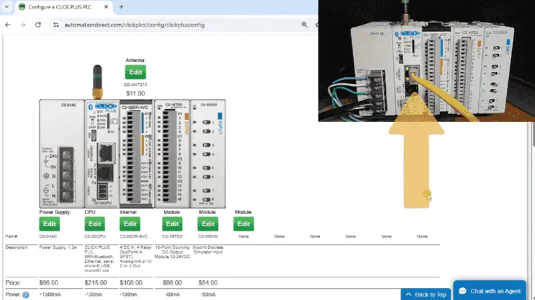Click the Power info icon
Screen dimensions: 535x300
click(25, 295)
